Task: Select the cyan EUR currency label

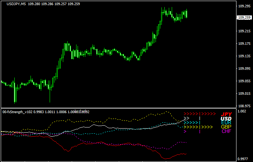Action: [x=226, y=123]
